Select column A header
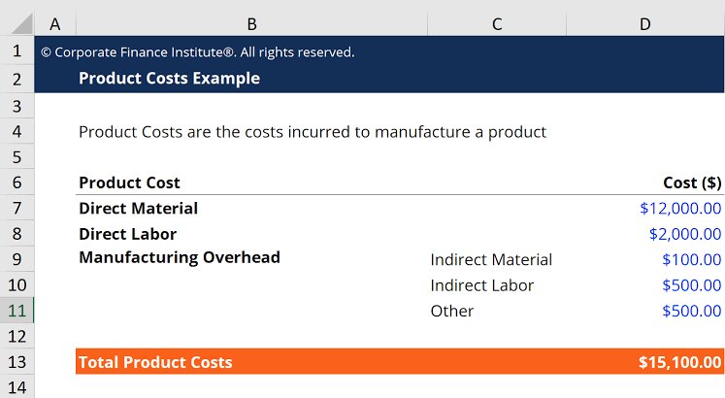 (54, 23)
